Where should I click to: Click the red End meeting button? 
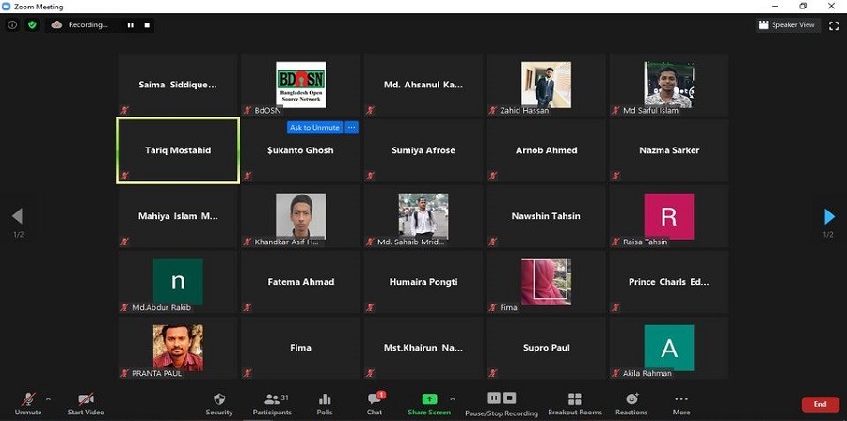pyautogui.click(x=820, y=404)
